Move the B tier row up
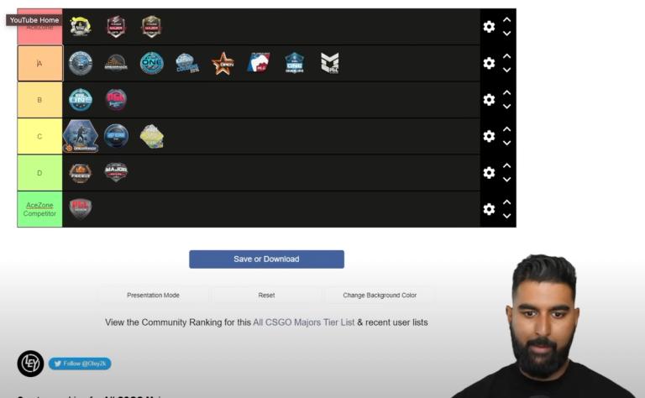Image resolution: width=645 pixels, height=398 pixels. tap(506, 93)
